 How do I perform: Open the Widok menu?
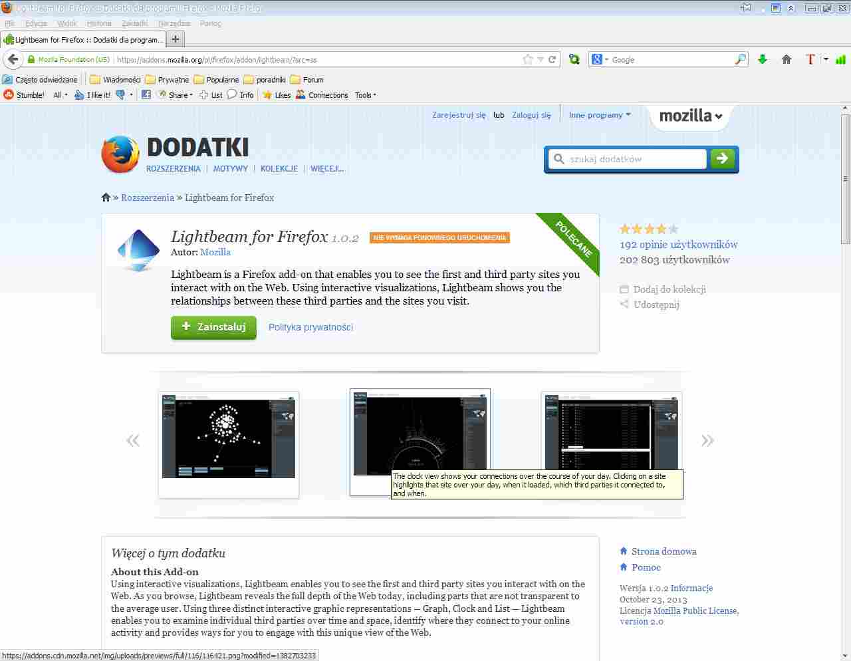click(x=66, y=23)
